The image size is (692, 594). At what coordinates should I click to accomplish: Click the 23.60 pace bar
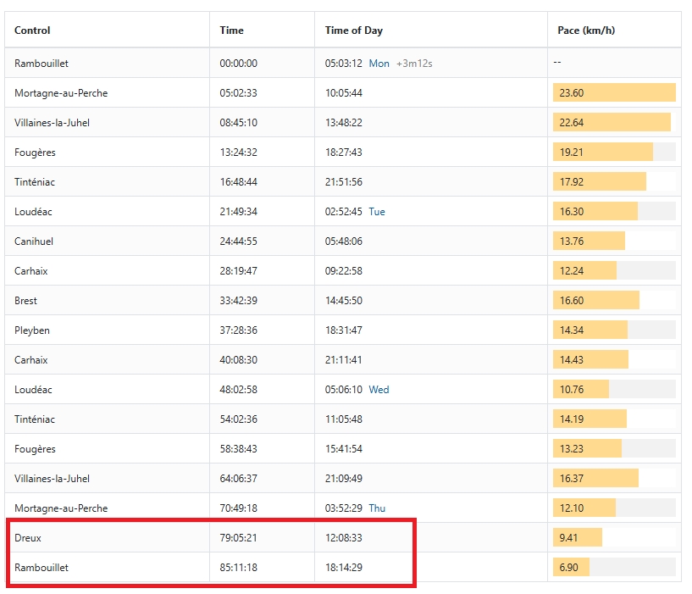(614, 92)
